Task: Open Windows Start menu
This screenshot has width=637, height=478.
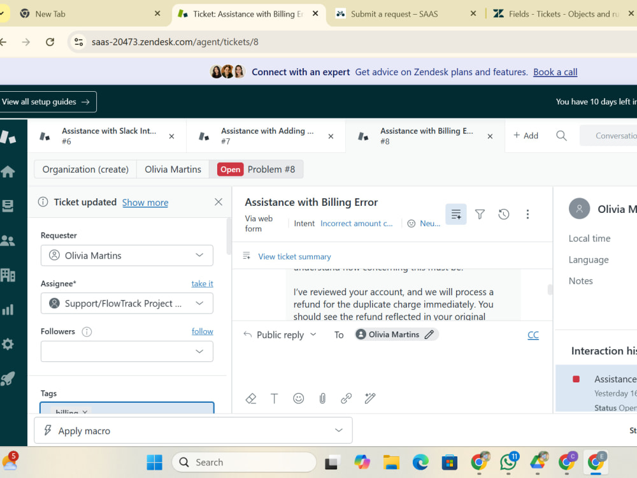Action: click(x=154, y=462)
